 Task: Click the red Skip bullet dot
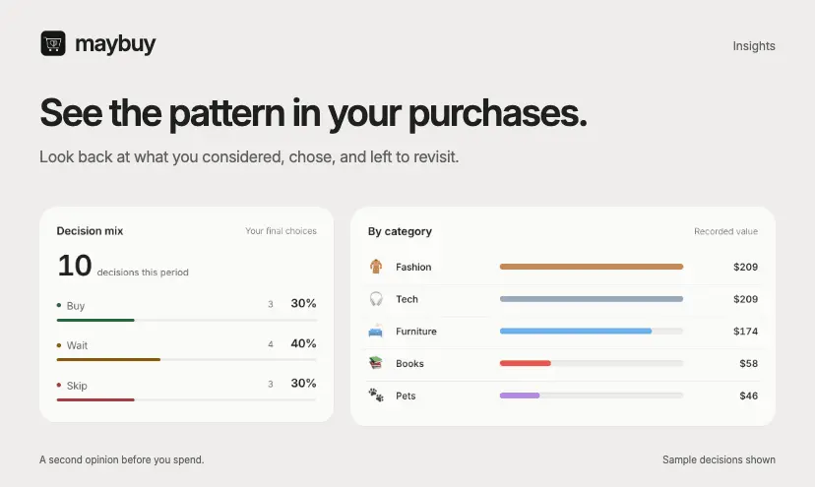coord(59,385)
